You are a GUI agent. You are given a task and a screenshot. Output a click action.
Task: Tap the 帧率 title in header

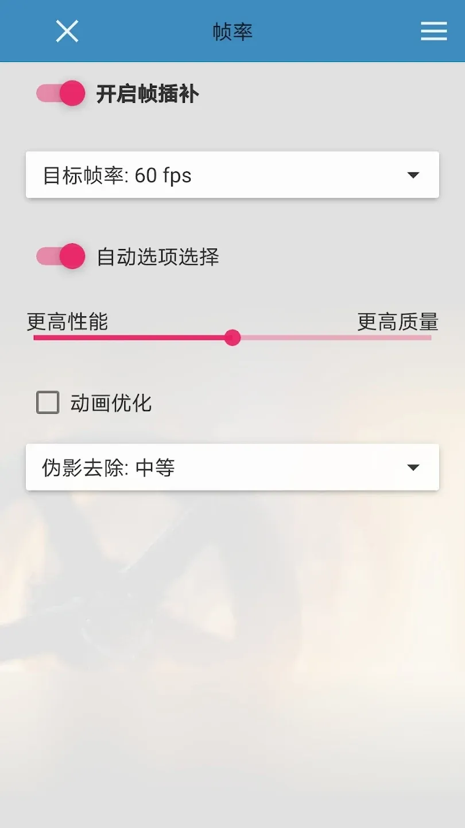(x=232, y=32)
